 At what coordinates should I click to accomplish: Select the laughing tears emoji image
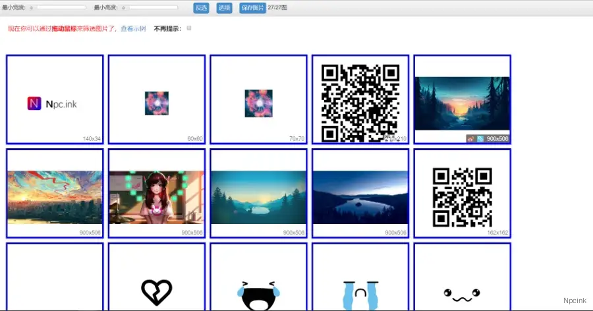click(258, 294)
